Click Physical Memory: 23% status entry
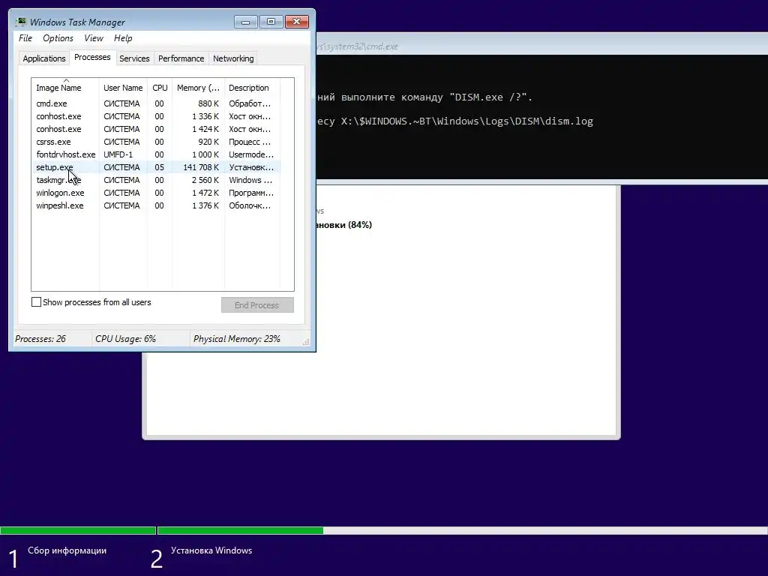The width and height of the screenshot is (768, 576). point(236,339)
